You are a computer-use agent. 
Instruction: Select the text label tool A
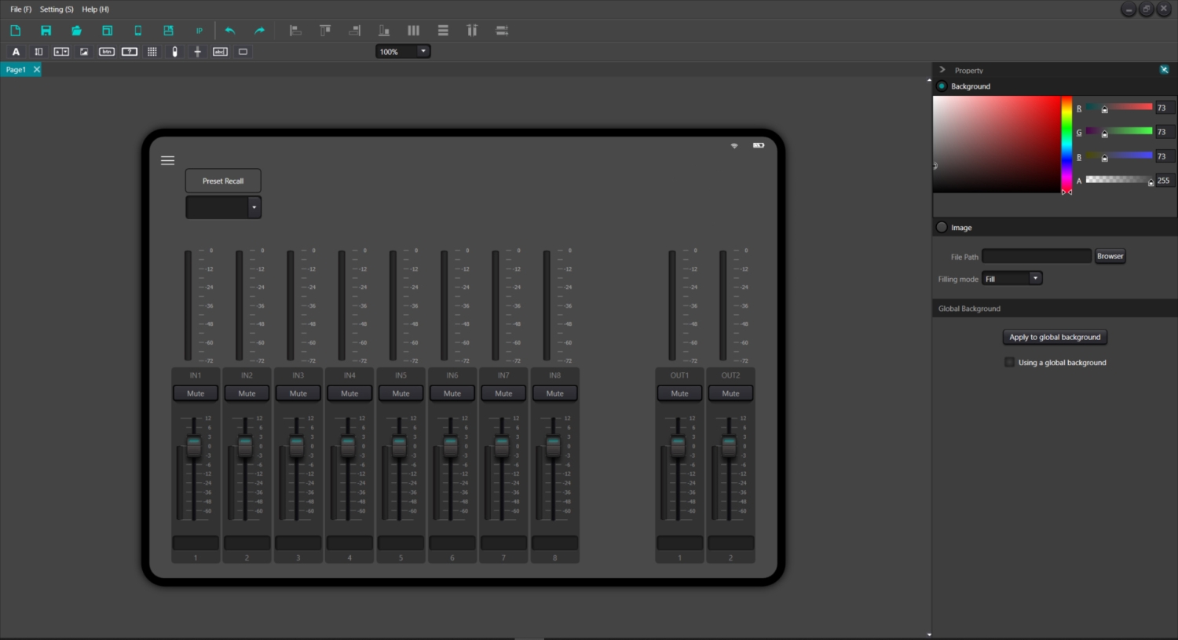coord(16,52)
